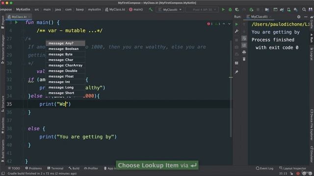The height and width of the screenshot is (176, 314).
Task: Start debugging with the green bug icon
Action: click(x=230, y=9)
